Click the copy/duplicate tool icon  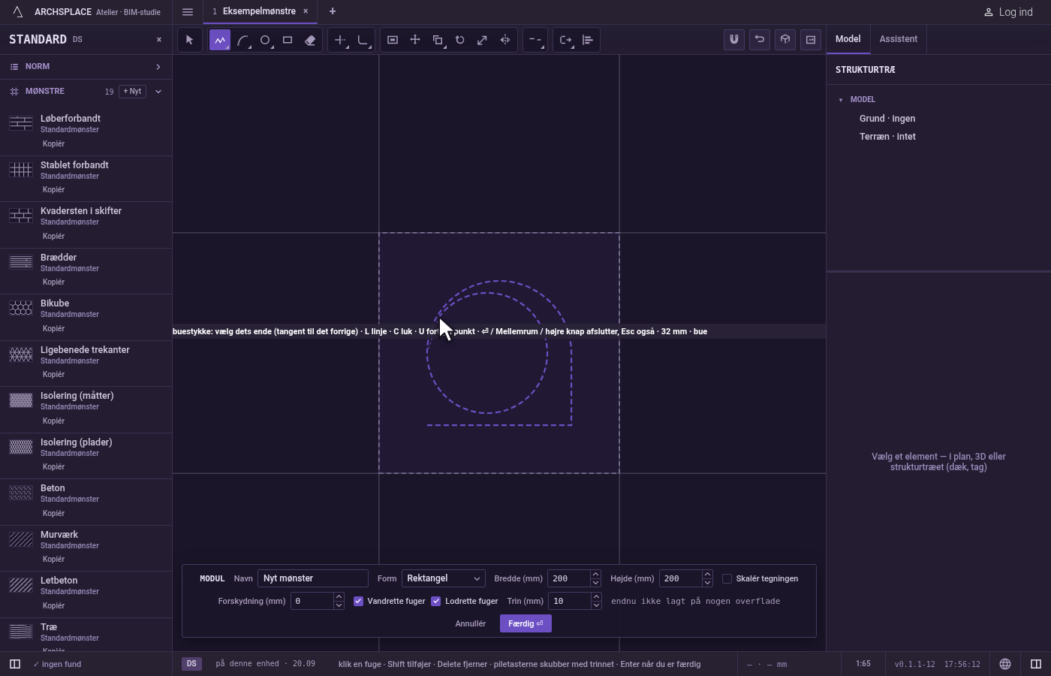[438, 40]
